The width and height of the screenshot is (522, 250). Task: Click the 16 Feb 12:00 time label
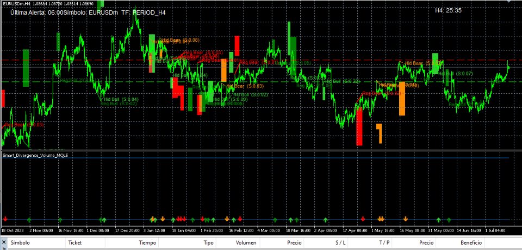click(241, 230)
